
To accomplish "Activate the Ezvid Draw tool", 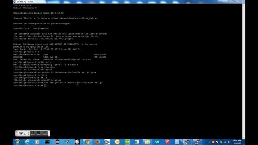I will pyautogui.click(x=44, y=133).
